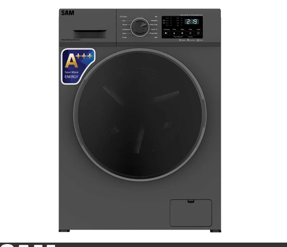Screen dimensions: 287x247
Task: Click the 2:19 digital time display
Action: click(x=192, y=22)
